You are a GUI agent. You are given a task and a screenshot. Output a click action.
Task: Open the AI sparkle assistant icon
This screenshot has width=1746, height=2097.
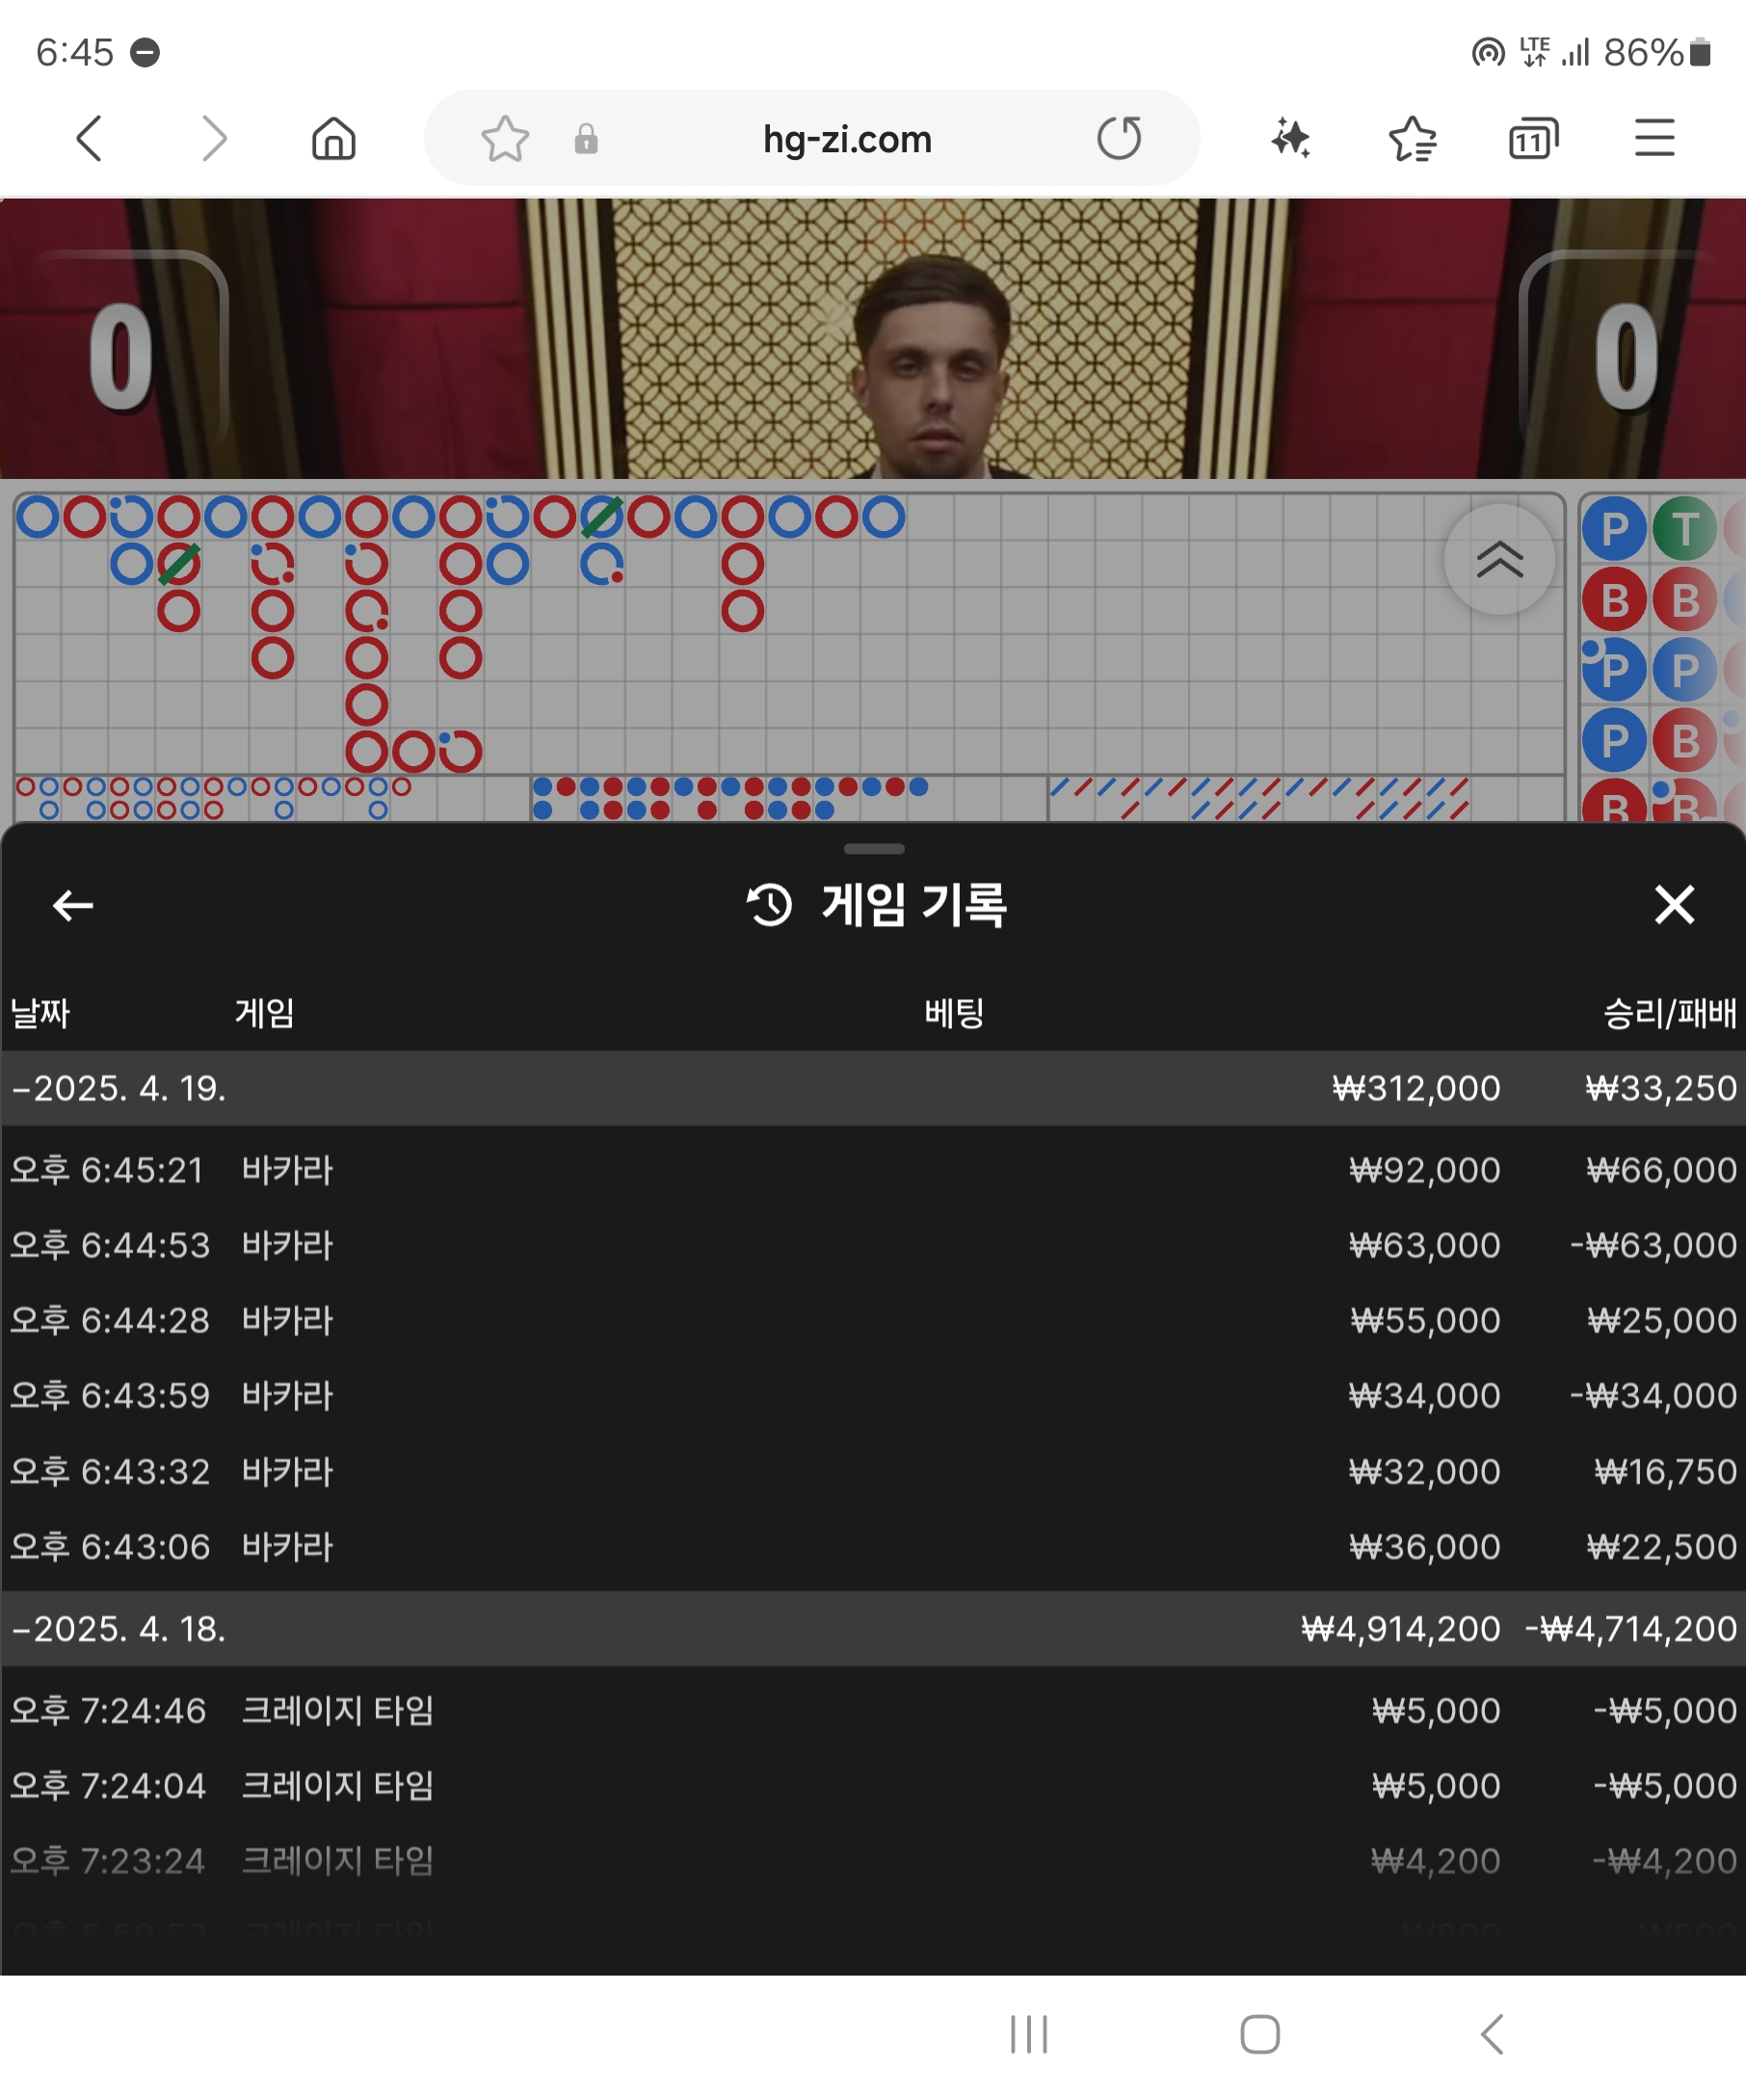[x=1290, y=138]
